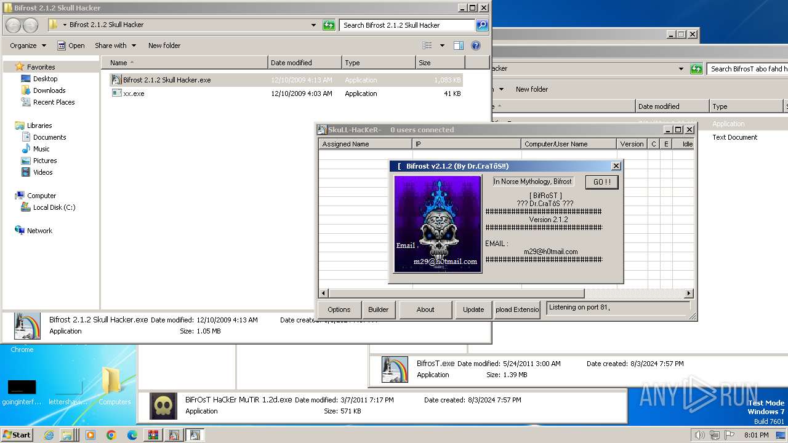Open the Explorer help icon
This screenshot has width=788, height=443.
[x=476, y=46]
